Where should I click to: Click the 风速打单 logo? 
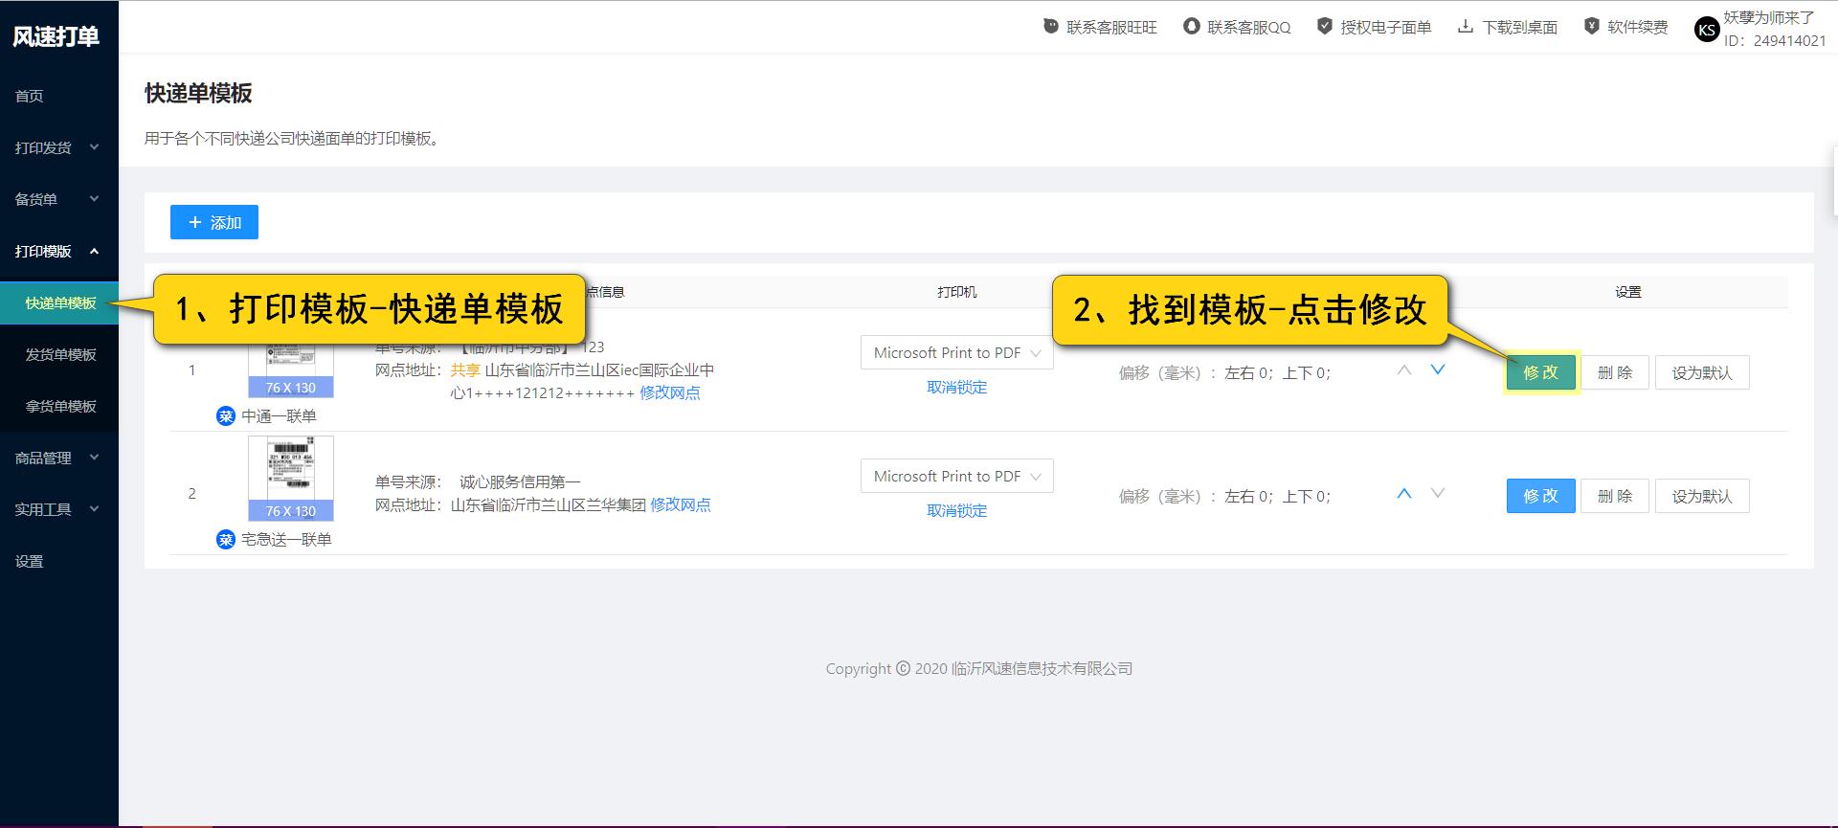[x=56, y=36]
